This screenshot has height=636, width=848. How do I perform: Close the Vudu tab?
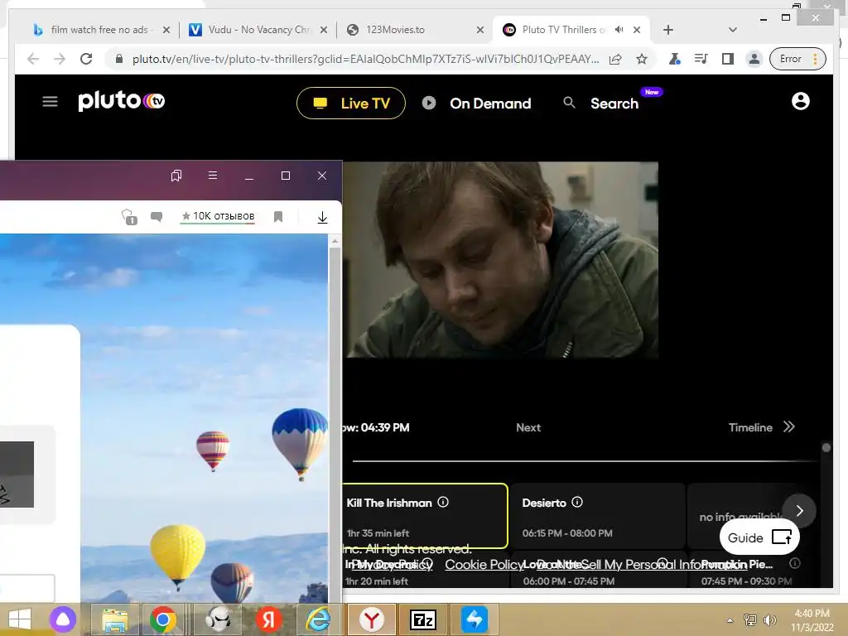tap(324, 30)
